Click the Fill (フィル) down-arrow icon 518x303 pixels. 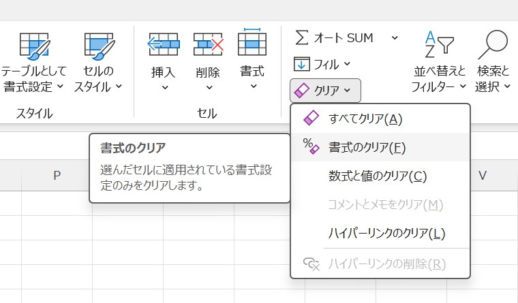click(301, 64)
